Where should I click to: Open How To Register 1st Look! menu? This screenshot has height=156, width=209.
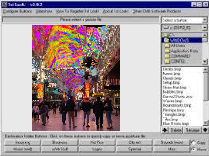coord(78,11)
